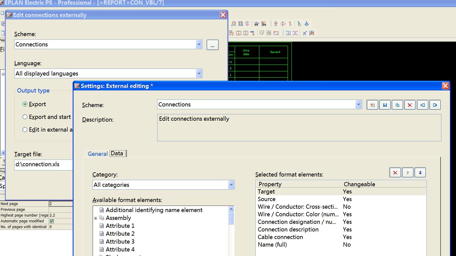Click the dashed red oval connection icon

283,24
